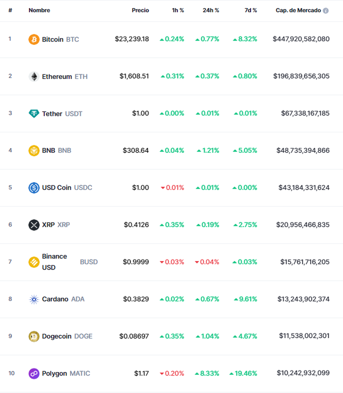The height and width of the screenshot is (393, 343).
Task: Click the BNB logo icon
Action: pos(34,150)
